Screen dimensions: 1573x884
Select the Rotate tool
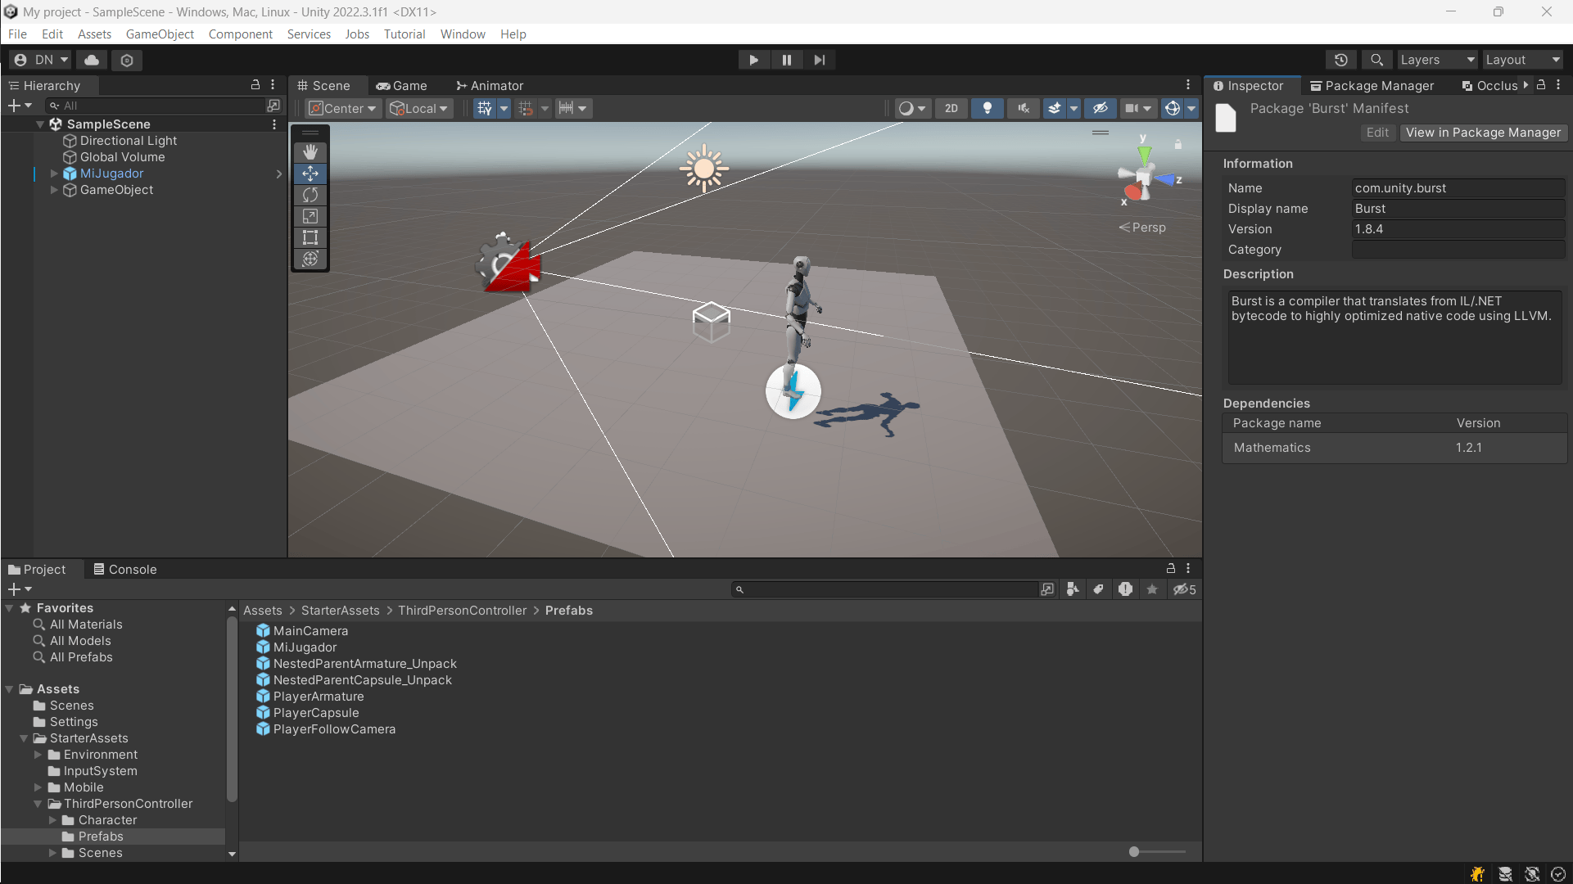click(x=310, y=195)
